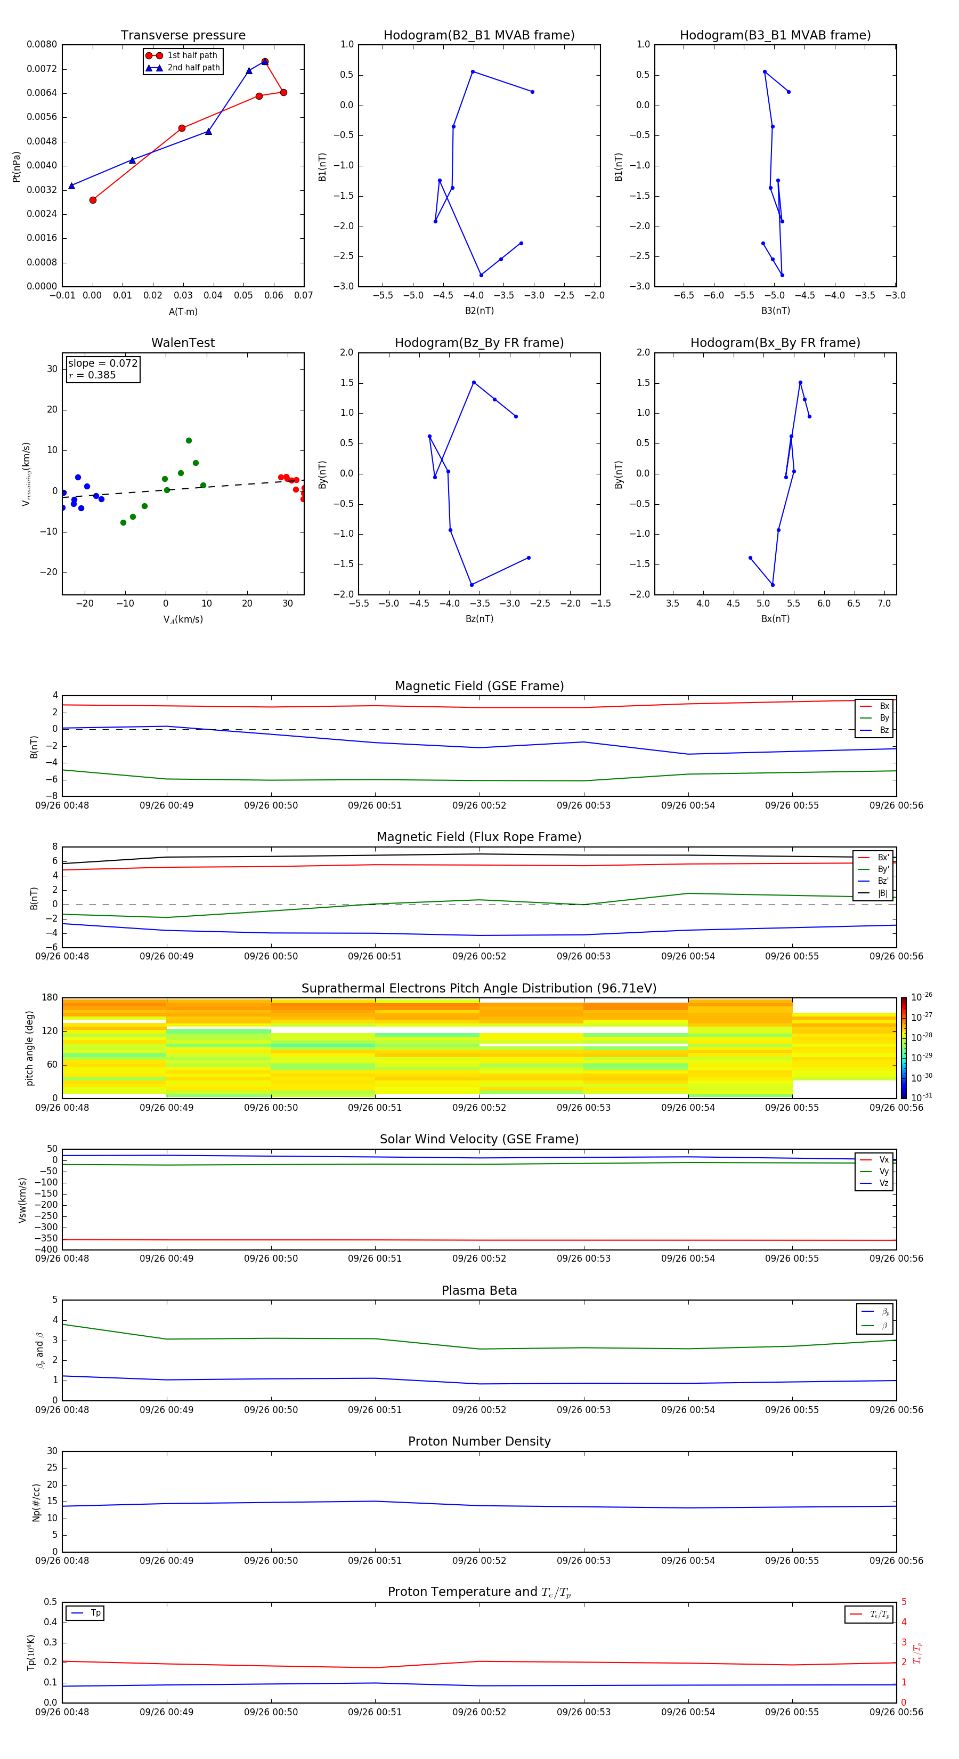The height and width of the screenshot is (1759, 959).
Task: Click the "Solar Wind Velocity (GSE Frame)" title
Action: point(479,1139)
